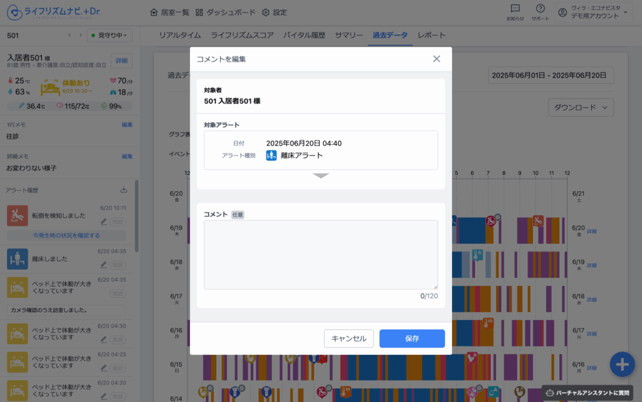642x402 pixels.
Task: Open the notifications icon
Action: (515, 13)
